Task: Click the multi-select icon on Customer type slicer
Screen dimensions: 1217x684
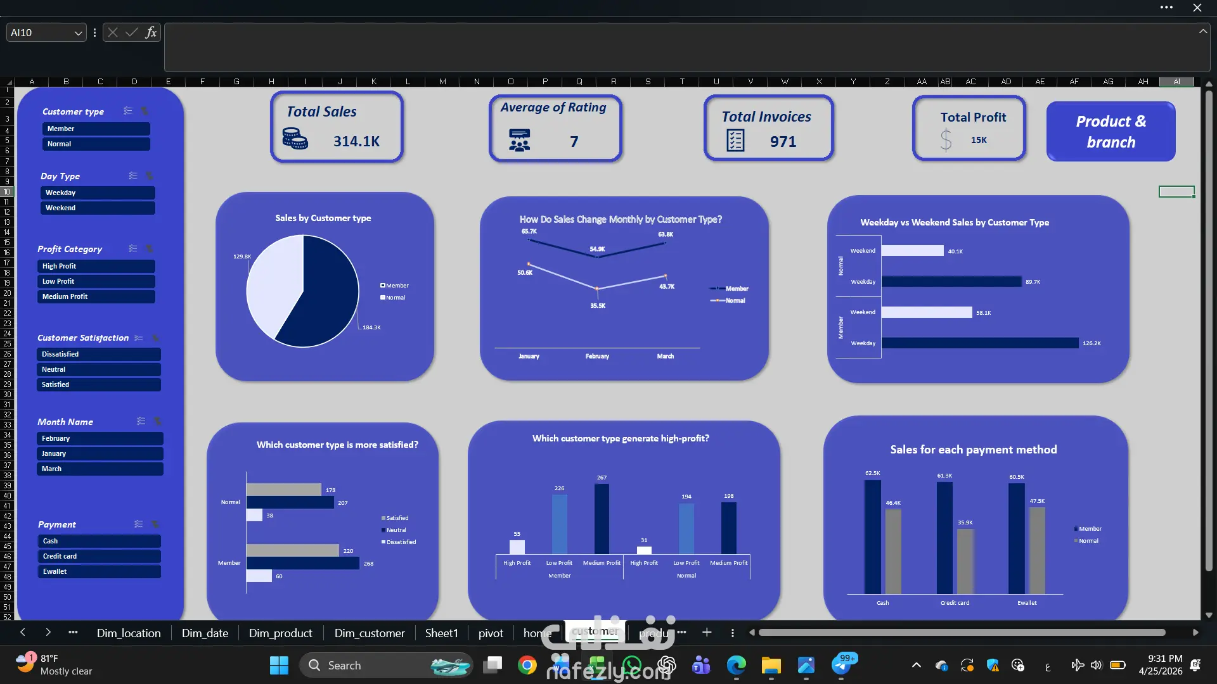Action: (x=128, y=111)
